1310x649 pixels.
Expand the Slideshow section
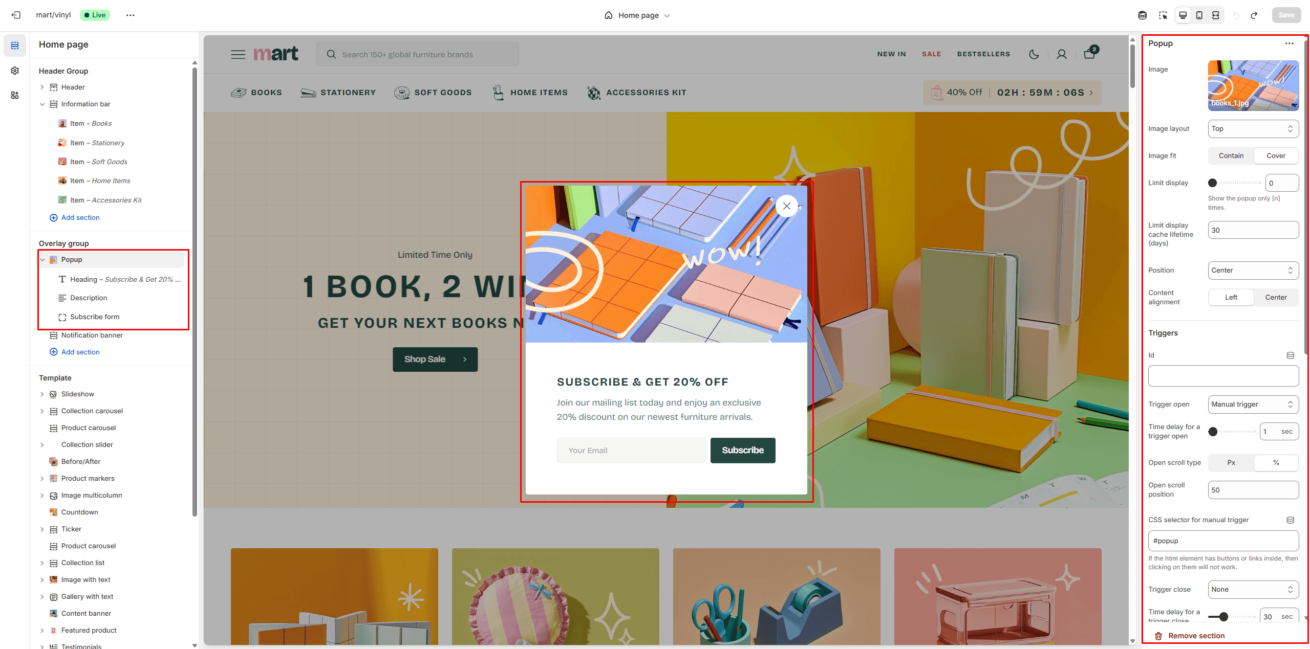(42, 394)
